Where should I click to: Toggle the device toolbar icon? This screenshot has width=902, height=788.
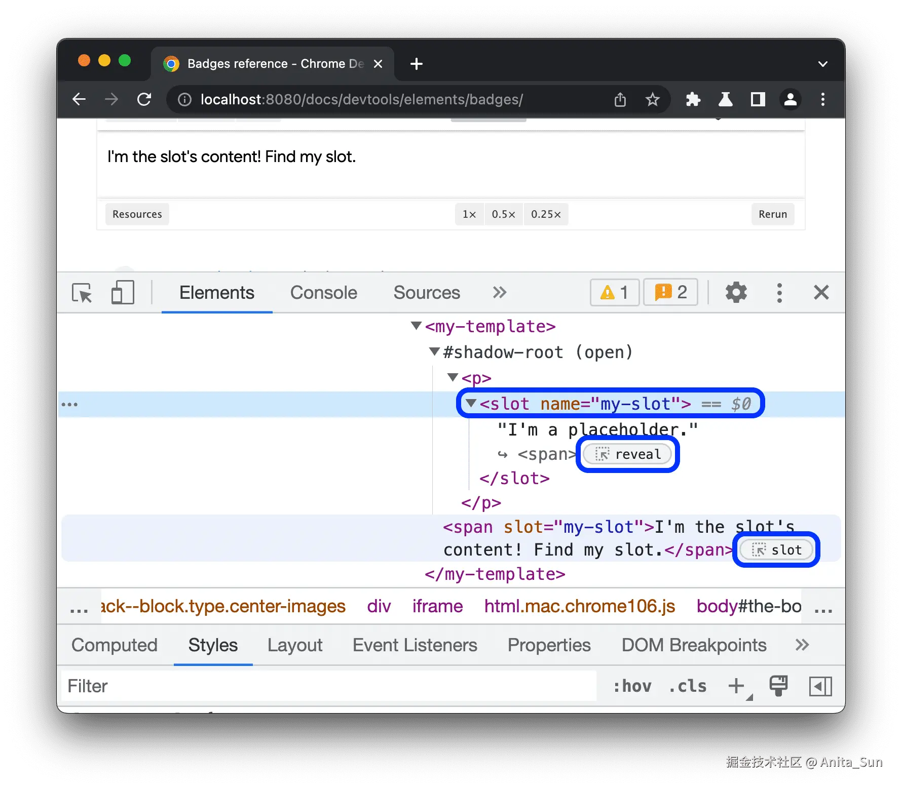pyautogui.click(x=122, y=293)
